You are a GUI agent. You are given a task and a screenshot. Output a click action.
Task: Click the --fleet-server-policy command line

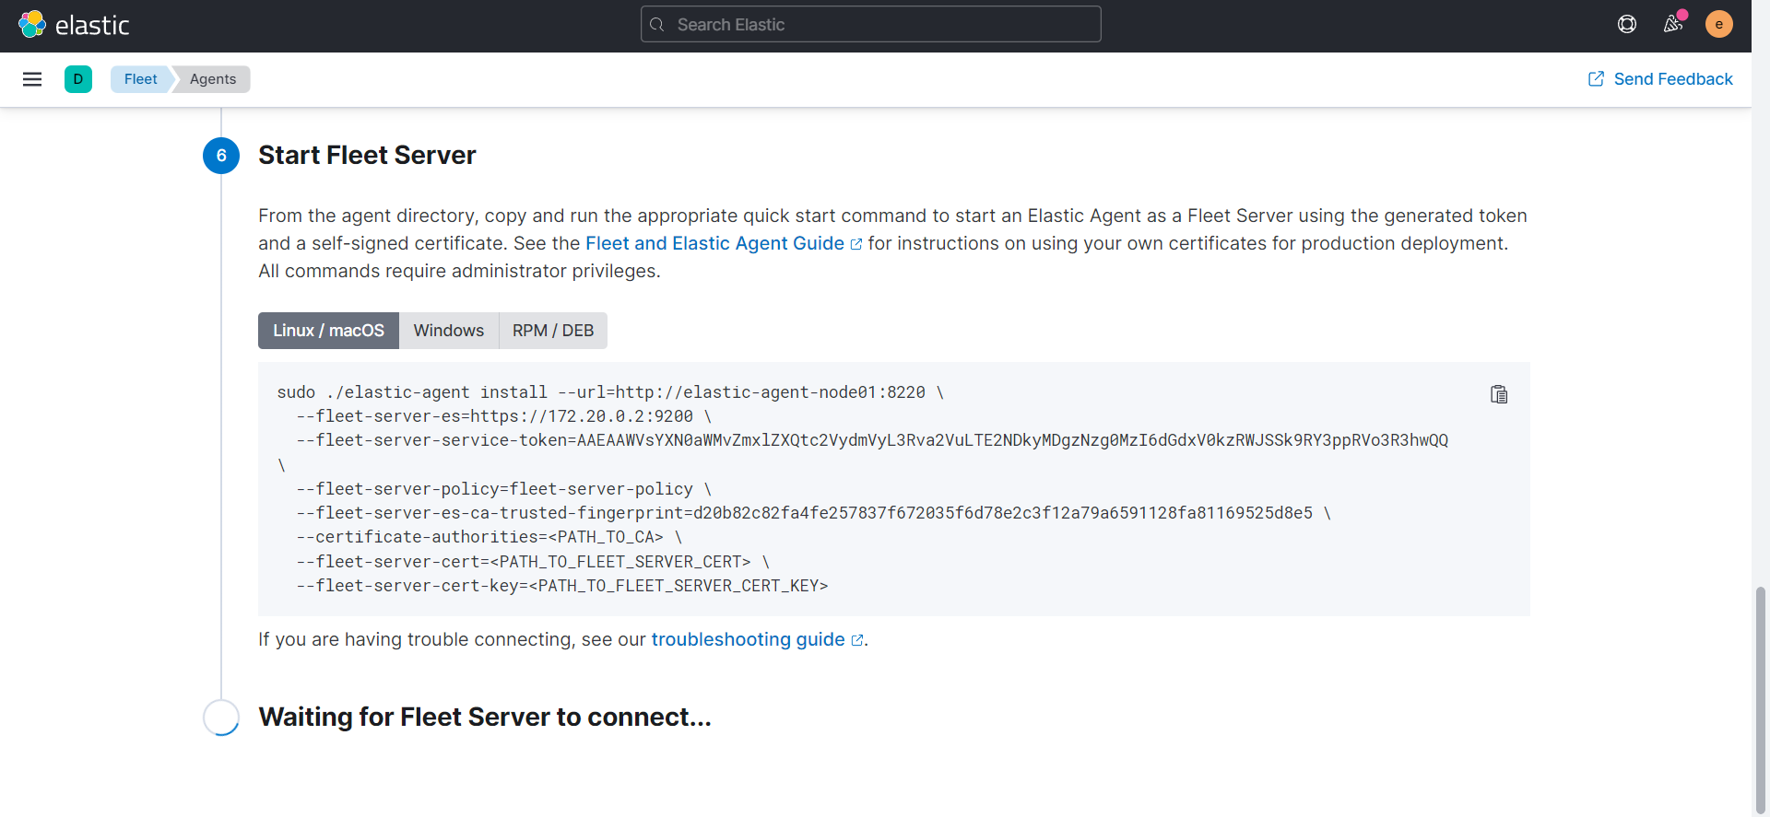click(503, 489)
